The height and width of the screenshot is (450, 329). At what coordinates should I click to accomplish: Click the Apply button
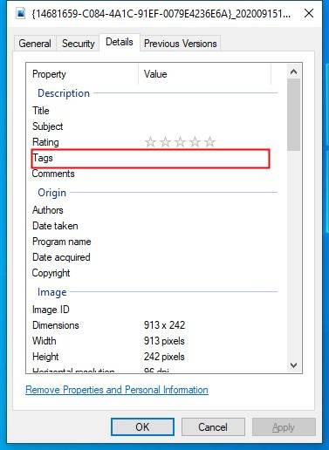click(x=284, y=427)
